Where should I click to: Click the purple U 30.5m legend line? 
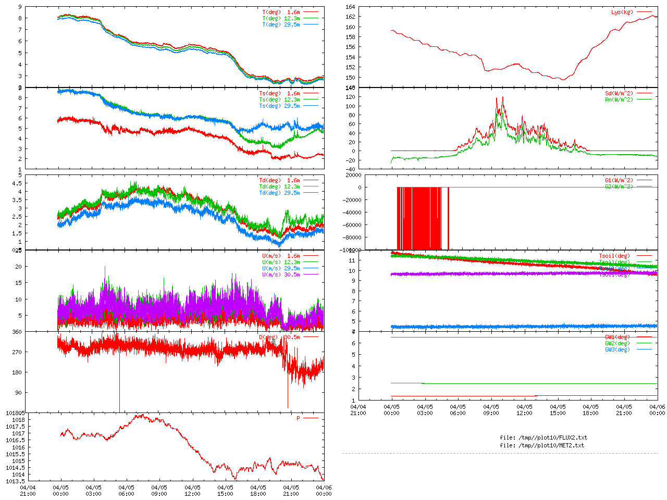311,274
